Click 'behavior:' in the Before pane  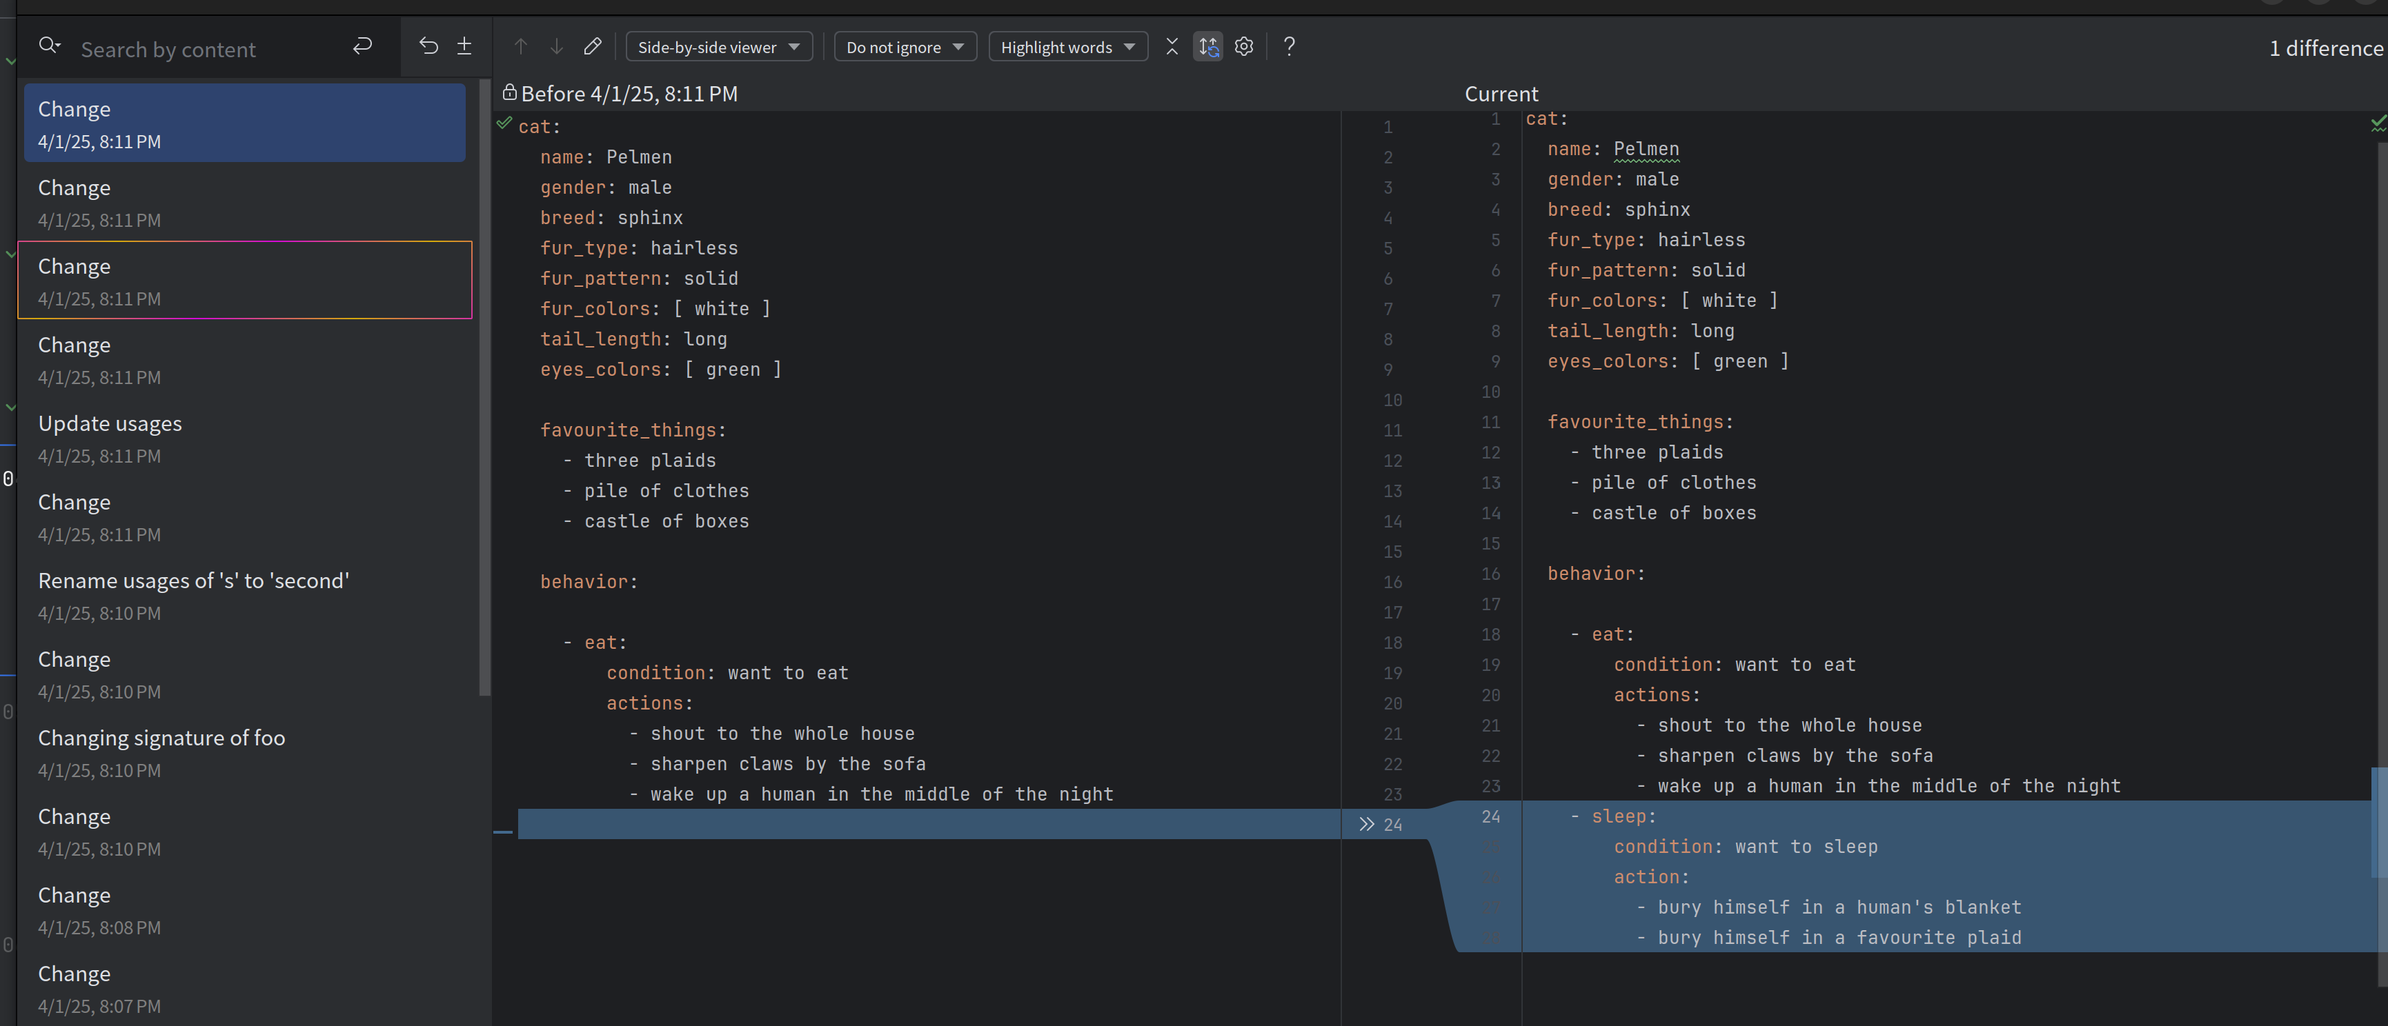(x=590, y=581)
